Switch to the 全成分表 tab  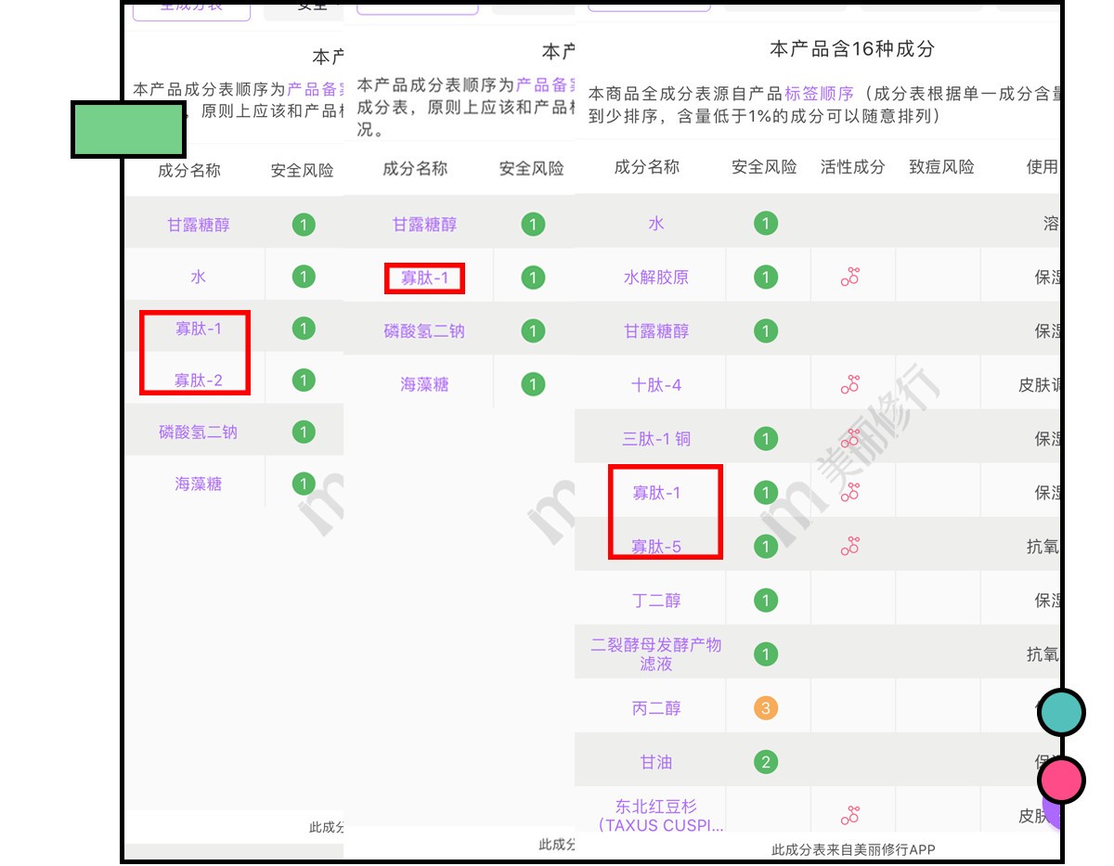191,6
